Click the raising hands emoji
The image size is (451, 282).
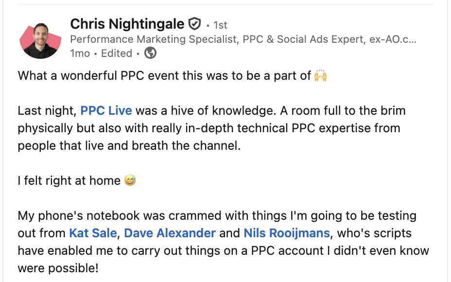[320, 76]
